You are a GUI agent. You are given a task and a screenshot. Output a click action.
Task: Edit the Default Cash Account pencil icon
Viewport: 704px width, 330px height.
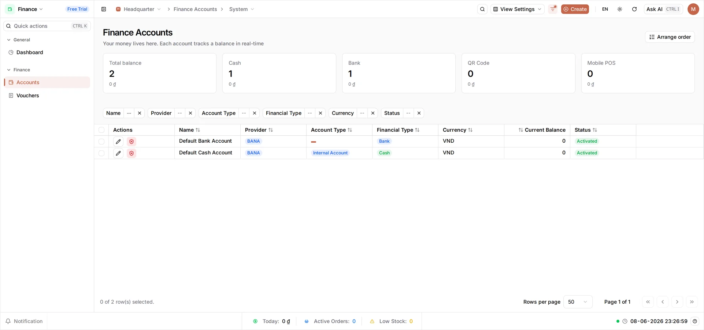pos(118,153)
